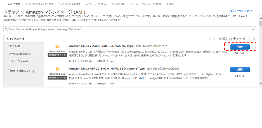262x128 pixels.
Task: Click the '35 個のAMI 中 1 ～ 35' text
Action: point(232,39)
